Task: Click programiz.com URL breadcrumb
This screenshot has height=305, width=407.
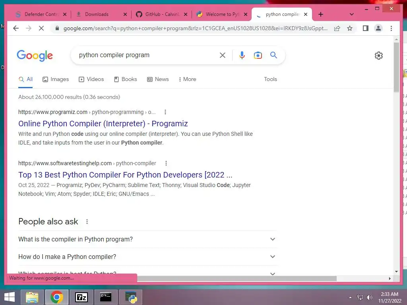Action: [x=87, y=112]
